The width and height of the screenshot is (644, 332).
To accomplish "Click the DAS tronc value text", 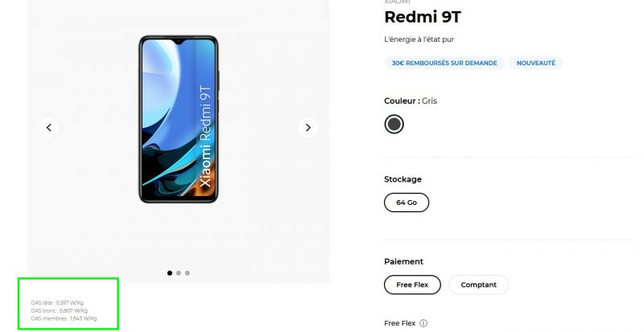I will (60, 310).
